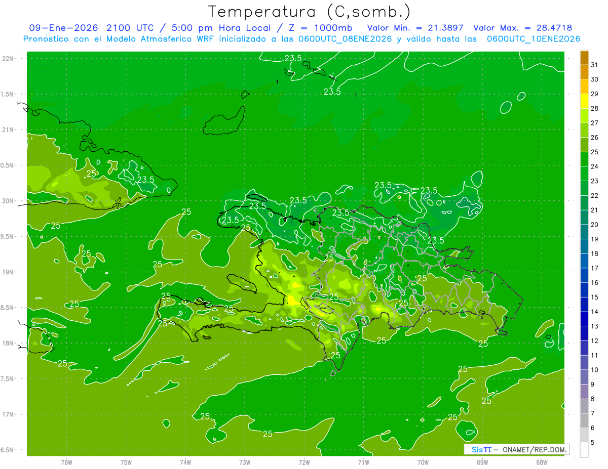
Task: Pick the olive-green legend swatch between 25 and 26
Action: [584, 145]
